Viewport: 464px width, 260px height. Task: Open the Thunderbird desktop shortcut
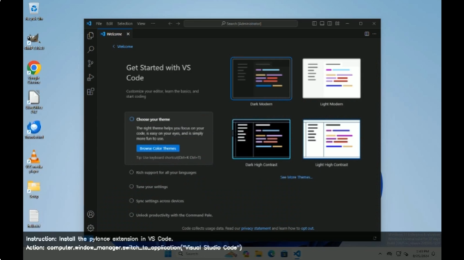tap(34, 130)
